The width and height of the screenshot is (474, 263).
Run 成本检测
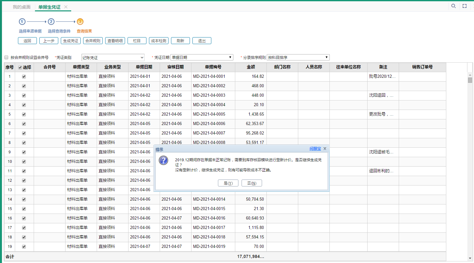click(159, 41)
